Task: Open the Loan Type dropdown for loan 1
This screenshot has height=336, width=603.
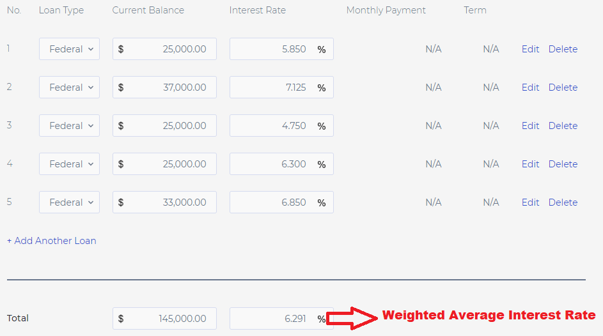Action: [69, 49]
